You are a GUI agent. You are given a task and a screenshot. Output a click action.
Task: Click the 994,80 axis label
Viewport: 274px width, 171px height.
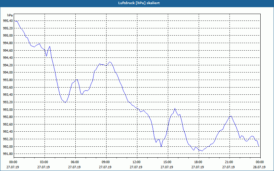8,43
